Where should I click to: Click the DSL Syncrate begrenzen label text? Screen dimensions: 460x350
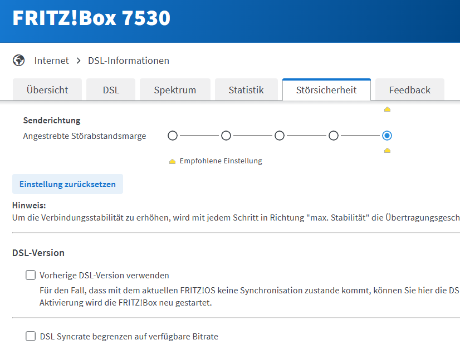(129, 337)
